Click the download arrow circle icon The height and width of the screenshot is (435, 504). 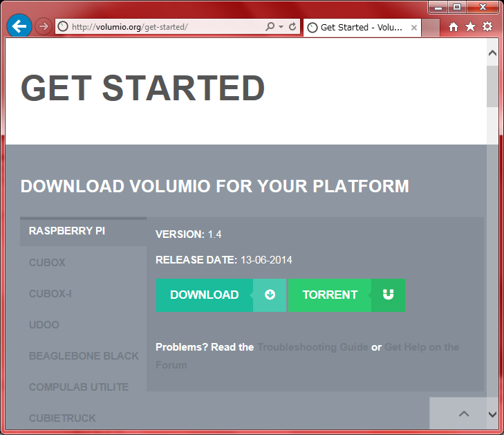(270, 295)
